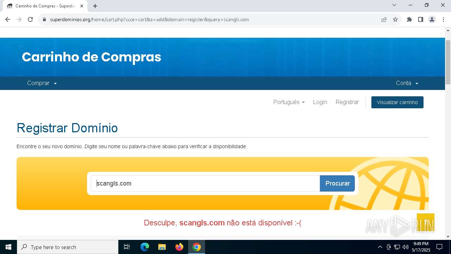This screenshot has width=451, height=254.
Task: Go back to previous page in Chrome
Action: coord(8,19)
